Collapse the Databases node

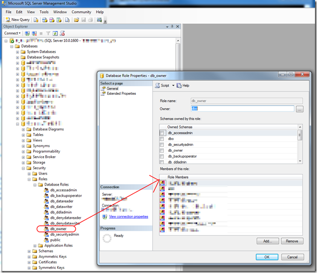click(x=12, y=47)
